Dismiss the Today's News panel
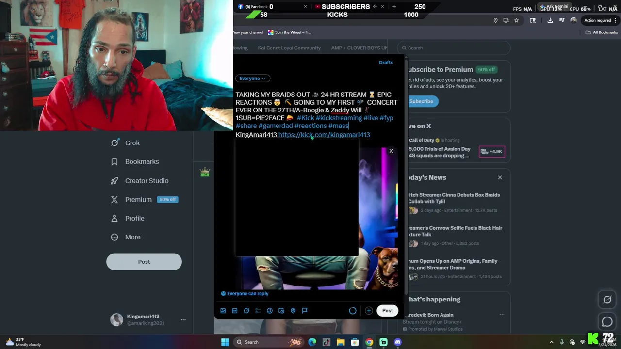The height and width of the screenshot is (349, 621). (x=500, y=177)
